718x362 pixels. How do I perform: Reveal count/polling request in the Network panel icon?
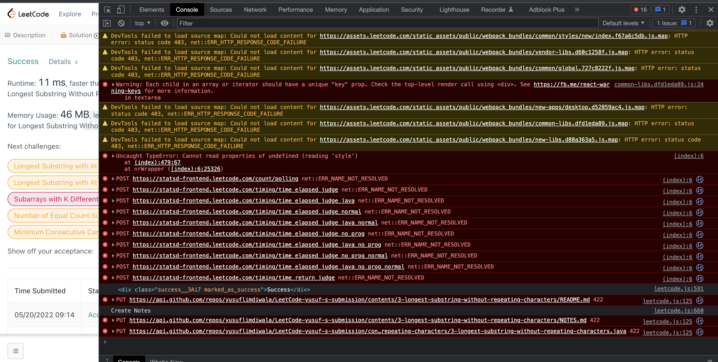tap(699, 179)
